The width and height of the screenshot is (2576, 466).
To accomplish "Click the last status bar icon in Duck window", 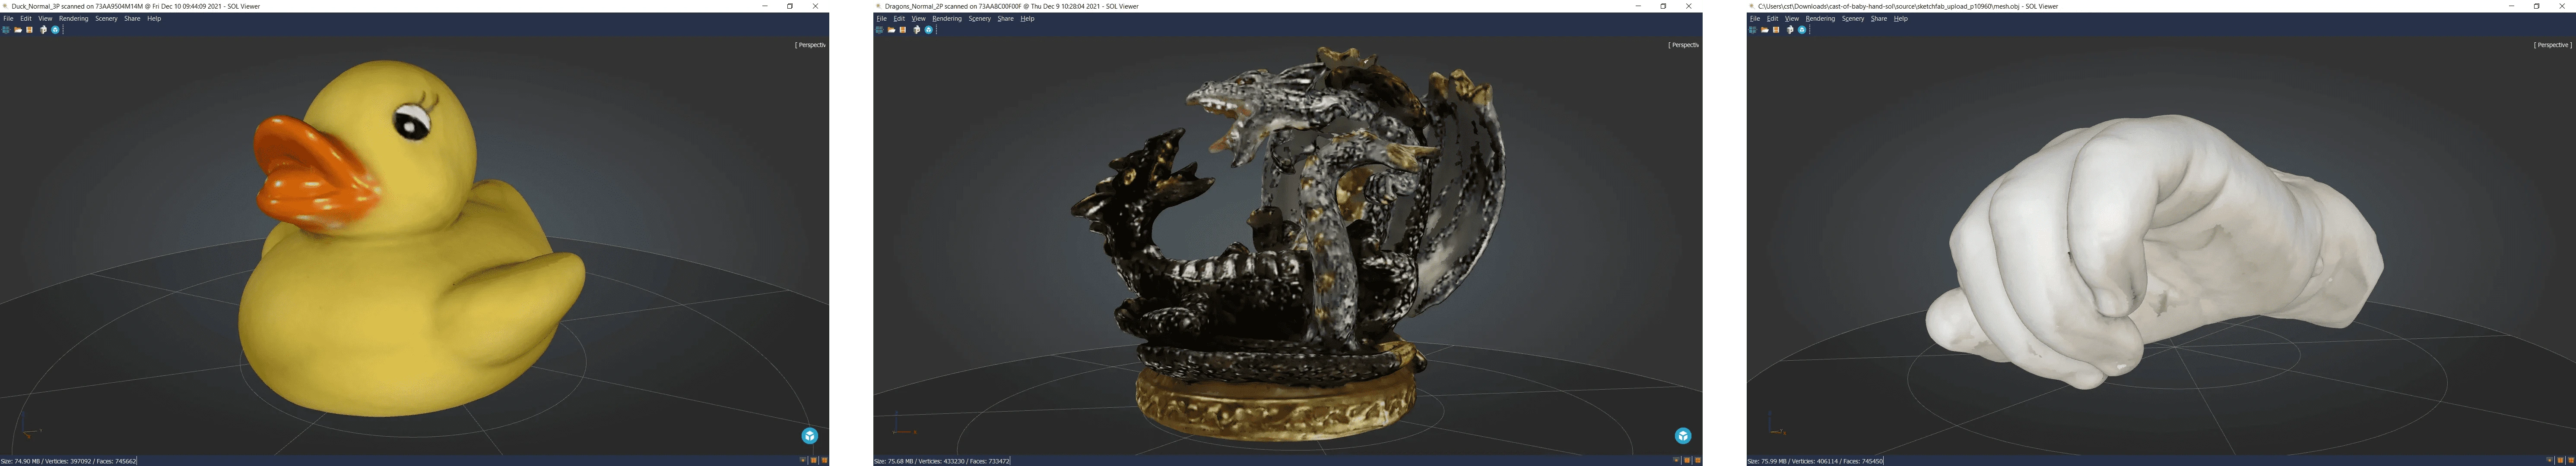I will pos(825,461).
